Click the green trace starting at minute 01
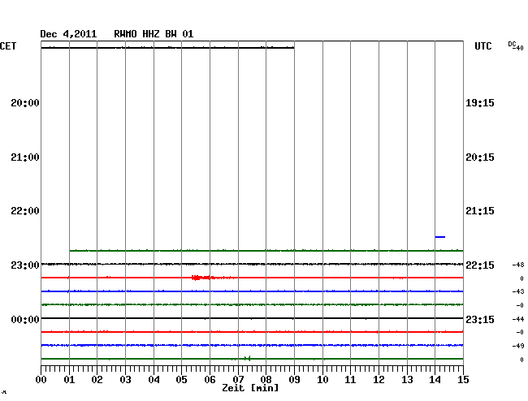Viewport: 528px width, 401px height. click(266, 251)
